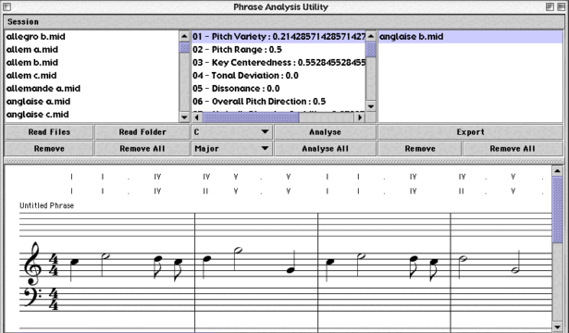Click analysis list horizontal scroll left arrow
The height and width of the screenshot is (333, 569).
(x=197, y=117)
